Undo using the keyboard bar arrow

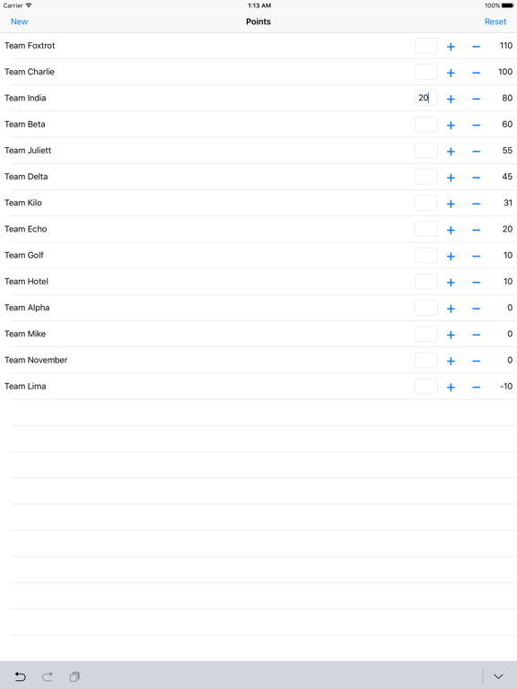21,676
